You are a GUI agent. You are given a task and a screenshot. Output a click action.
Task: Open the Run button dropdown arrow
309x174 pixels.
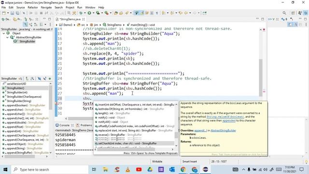93,13
